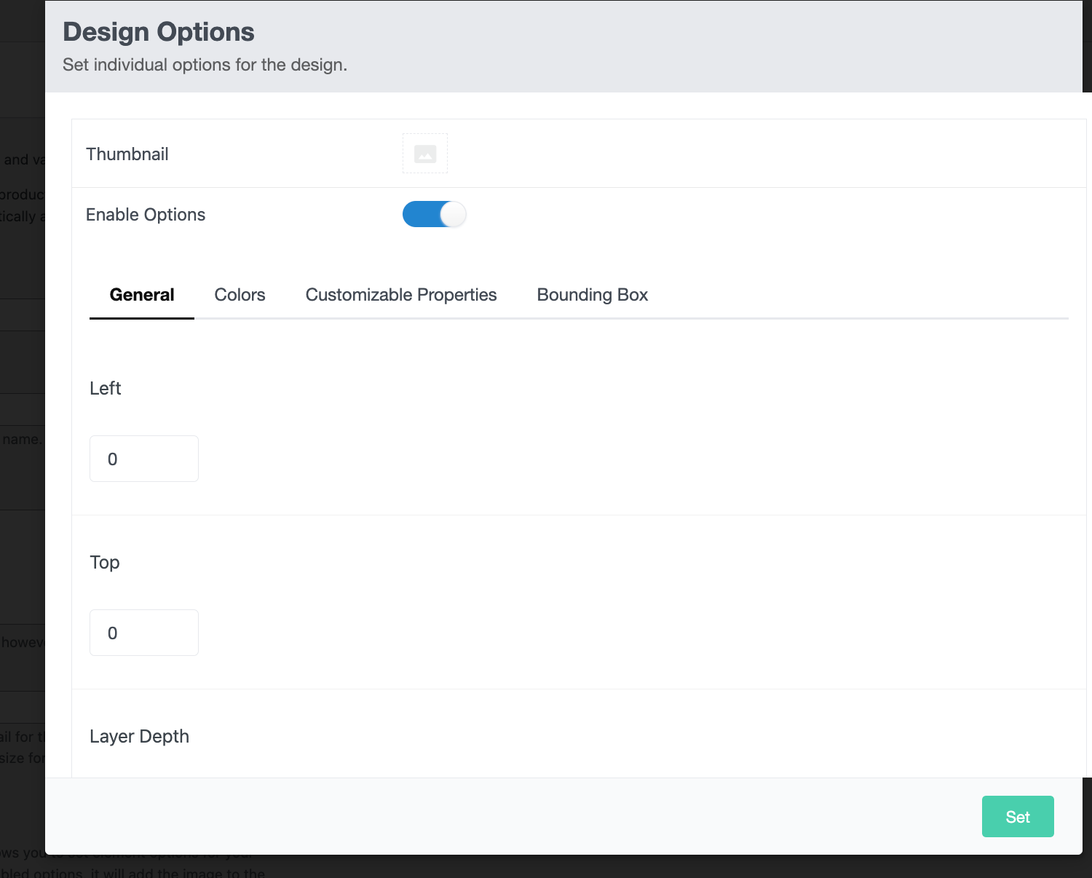Click the 'Set individual options for the design.' subtitle
The height and width of the screenshot is (878, 1092).
point(205,65)
